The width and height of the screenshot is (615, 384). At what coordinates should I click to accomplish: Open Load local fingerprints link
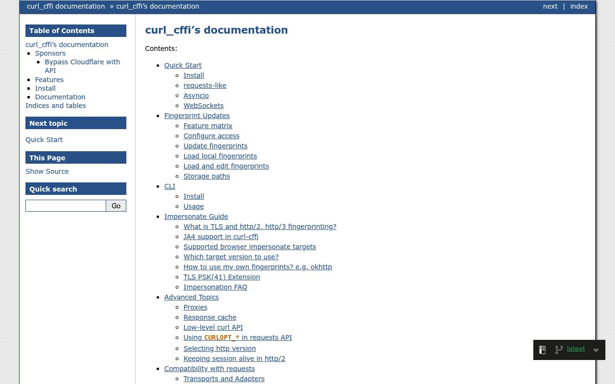click(x=220, y=156)
